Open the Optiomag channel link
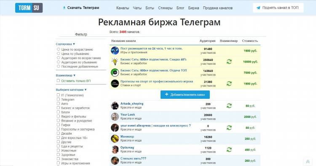316x166 pixels. point(127,147)
